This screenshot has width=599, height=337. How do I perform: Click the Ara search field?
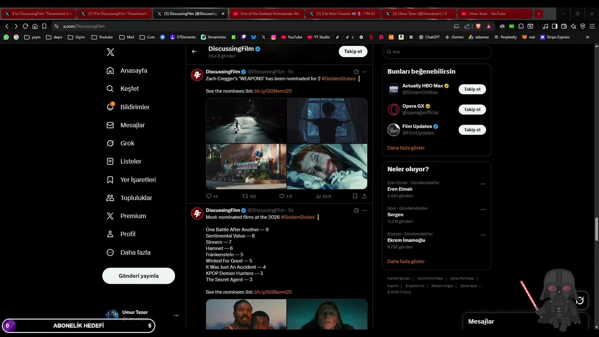coord(437,51)
